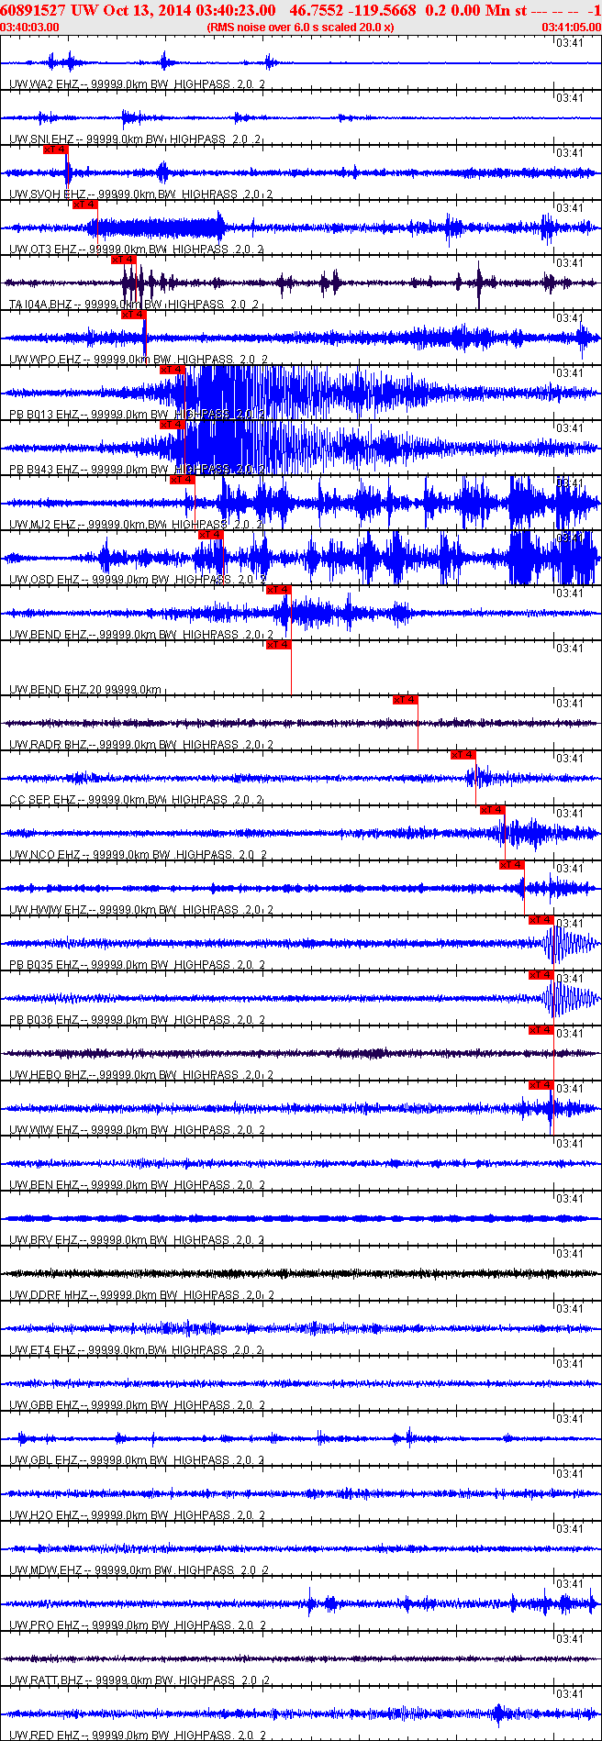The width and height of the screenshot is (602, 1741).
Task: Select the 'UW.BEND EHZ.20 99999.0km' label
Action: (85, 690)
